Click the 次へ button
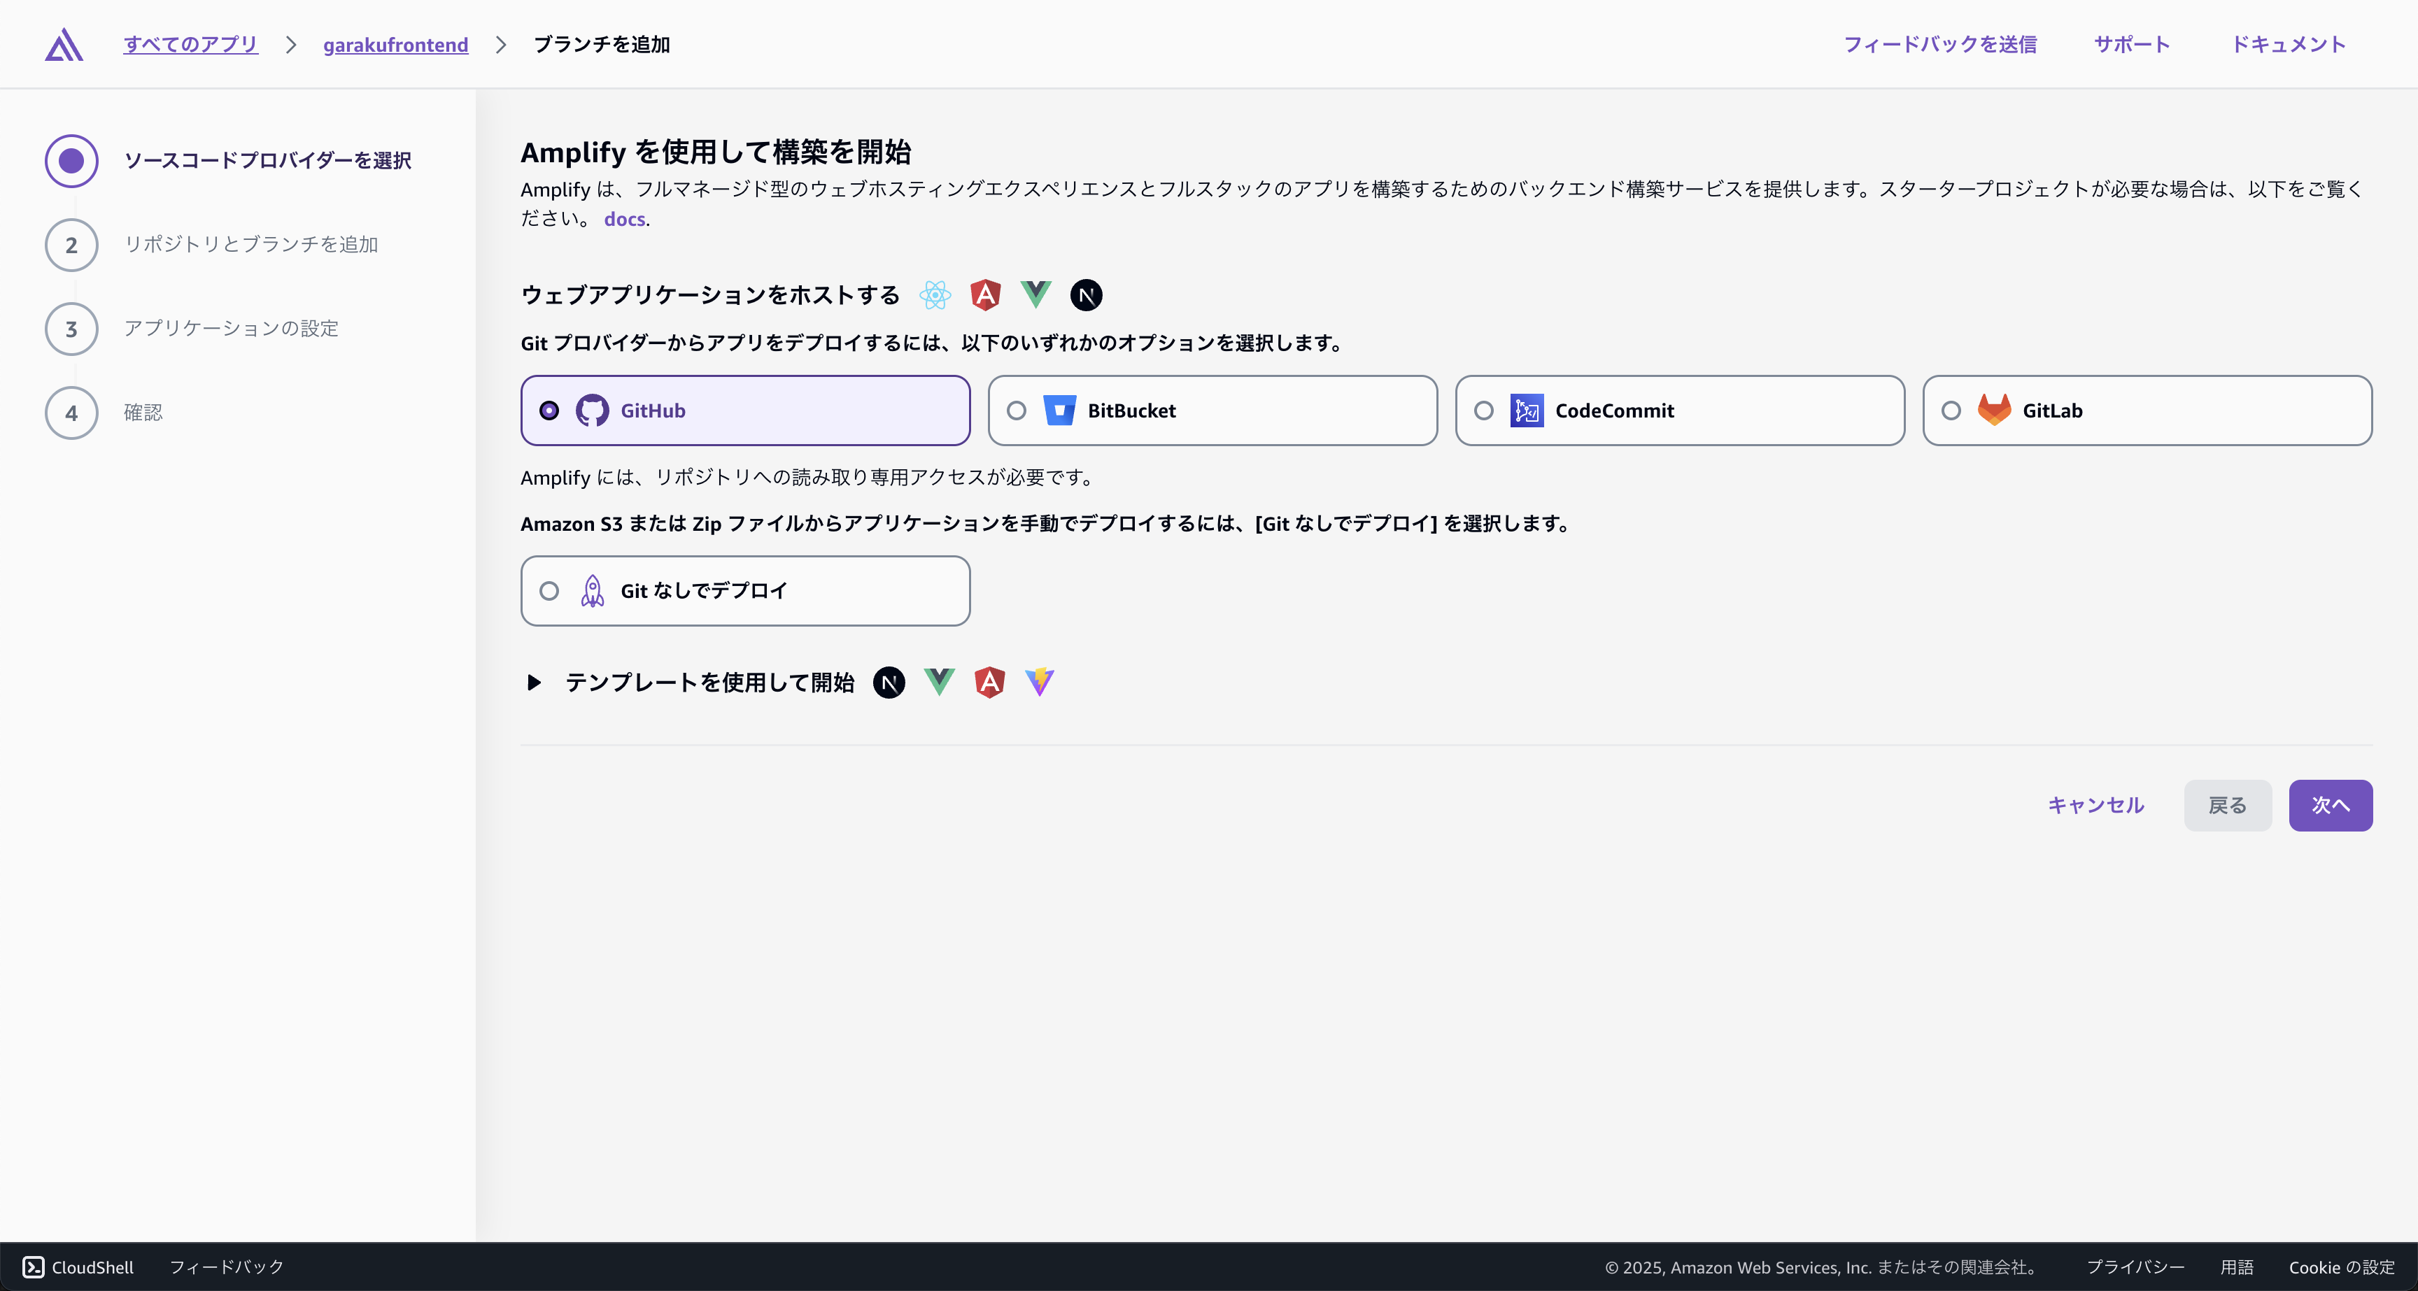Screen dimensions: 2418x1291 [2331, 805]
